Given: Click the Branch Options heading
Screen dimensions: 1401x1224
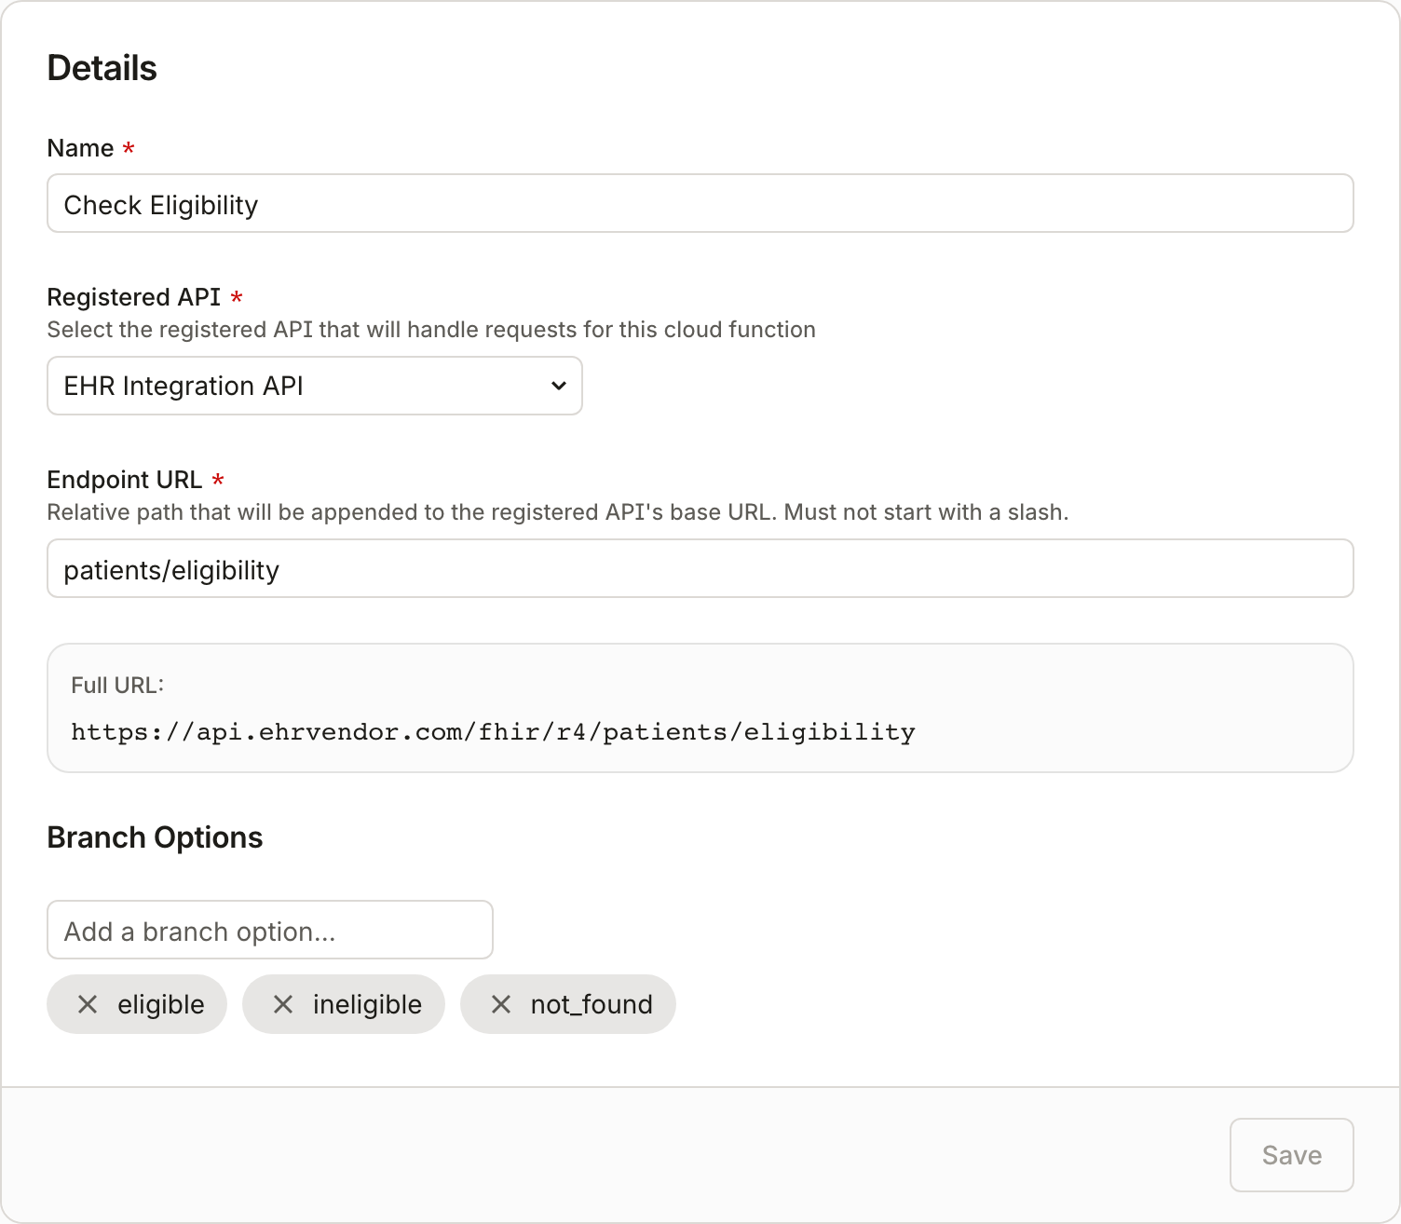Looking at the screenshot, I should tap(155, 837).
